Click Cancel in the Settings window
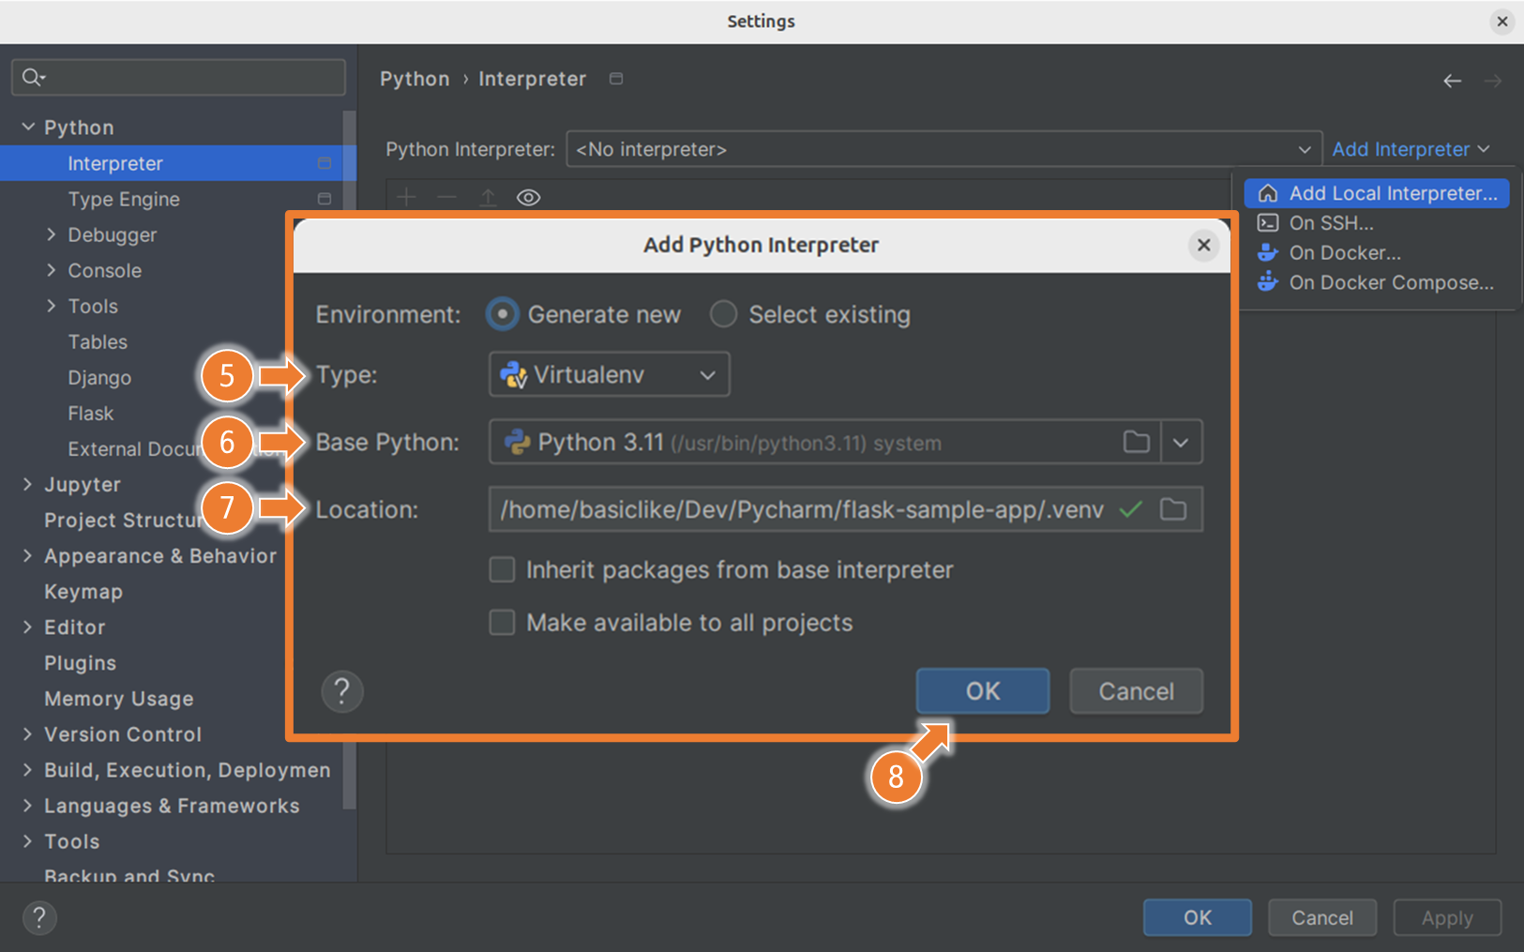Viewport: 1524px width, 952px height. pyautogui.click(x=1322, y=917)
